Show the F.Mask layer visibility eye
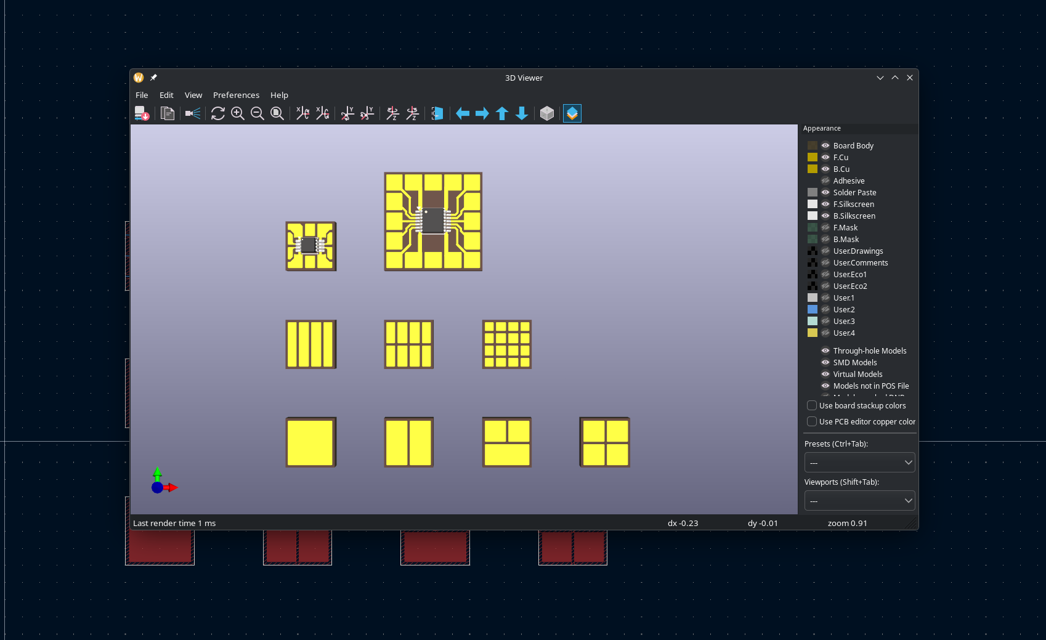The height and width of the screenshot is (640, 1046). 825,227
